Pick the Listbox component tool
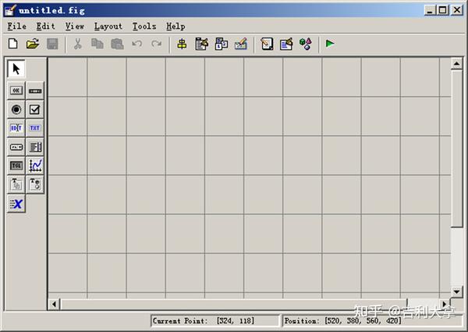The image size is (468, 332). coord(35,147)
